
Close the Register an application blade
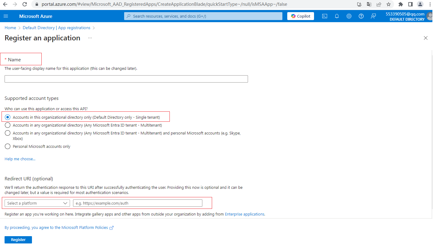pyautogui.click(x=426, y=38)
